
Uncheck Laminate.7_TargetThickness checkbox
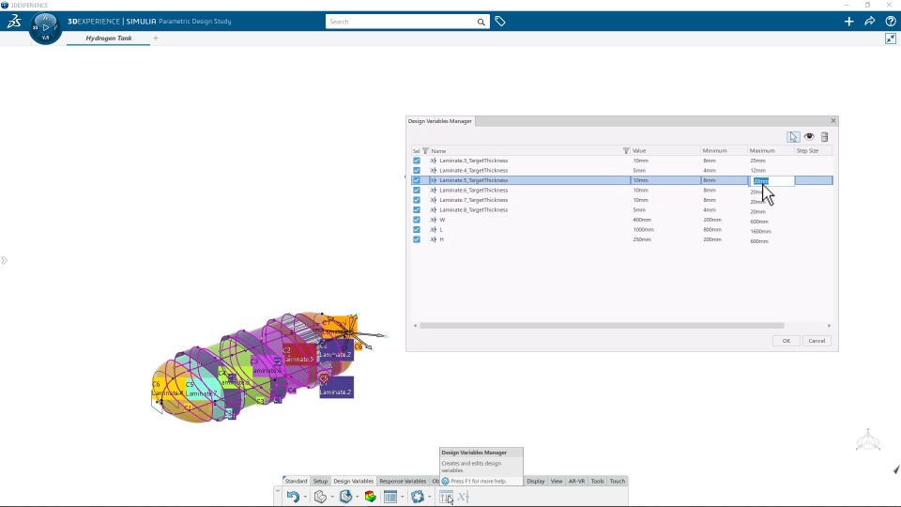click(x=417, y=200)
